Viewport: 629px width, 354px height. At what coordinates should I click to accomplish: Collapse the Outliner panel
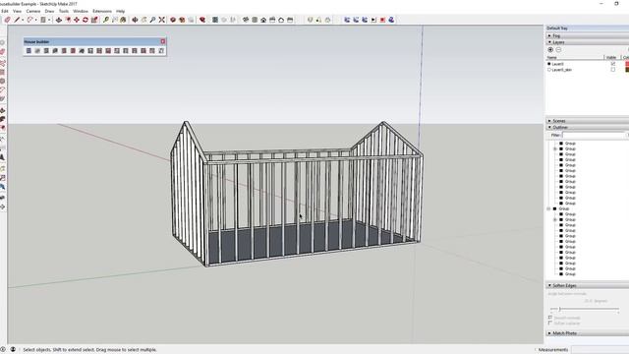549,127
